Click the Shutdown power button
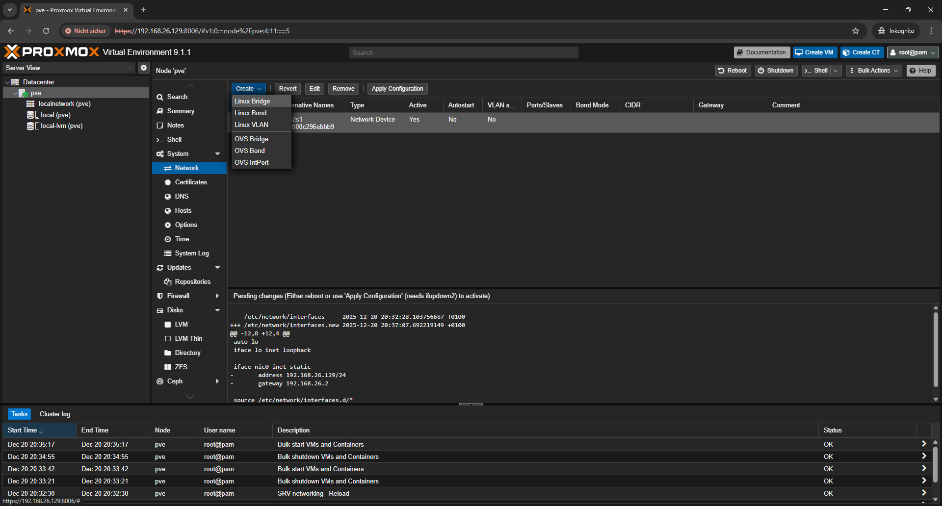This screenshot has width=942, height=506. 776,71
